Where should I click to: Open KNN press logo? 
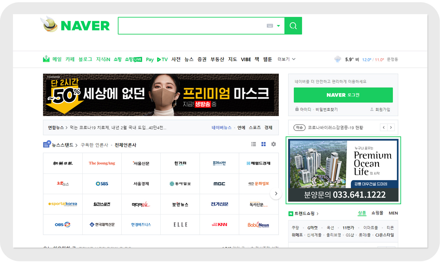click(219, 224)
